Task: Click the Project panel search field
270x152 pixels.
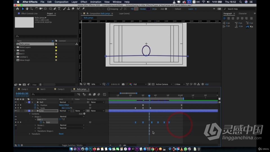Action: pos(46,36)
